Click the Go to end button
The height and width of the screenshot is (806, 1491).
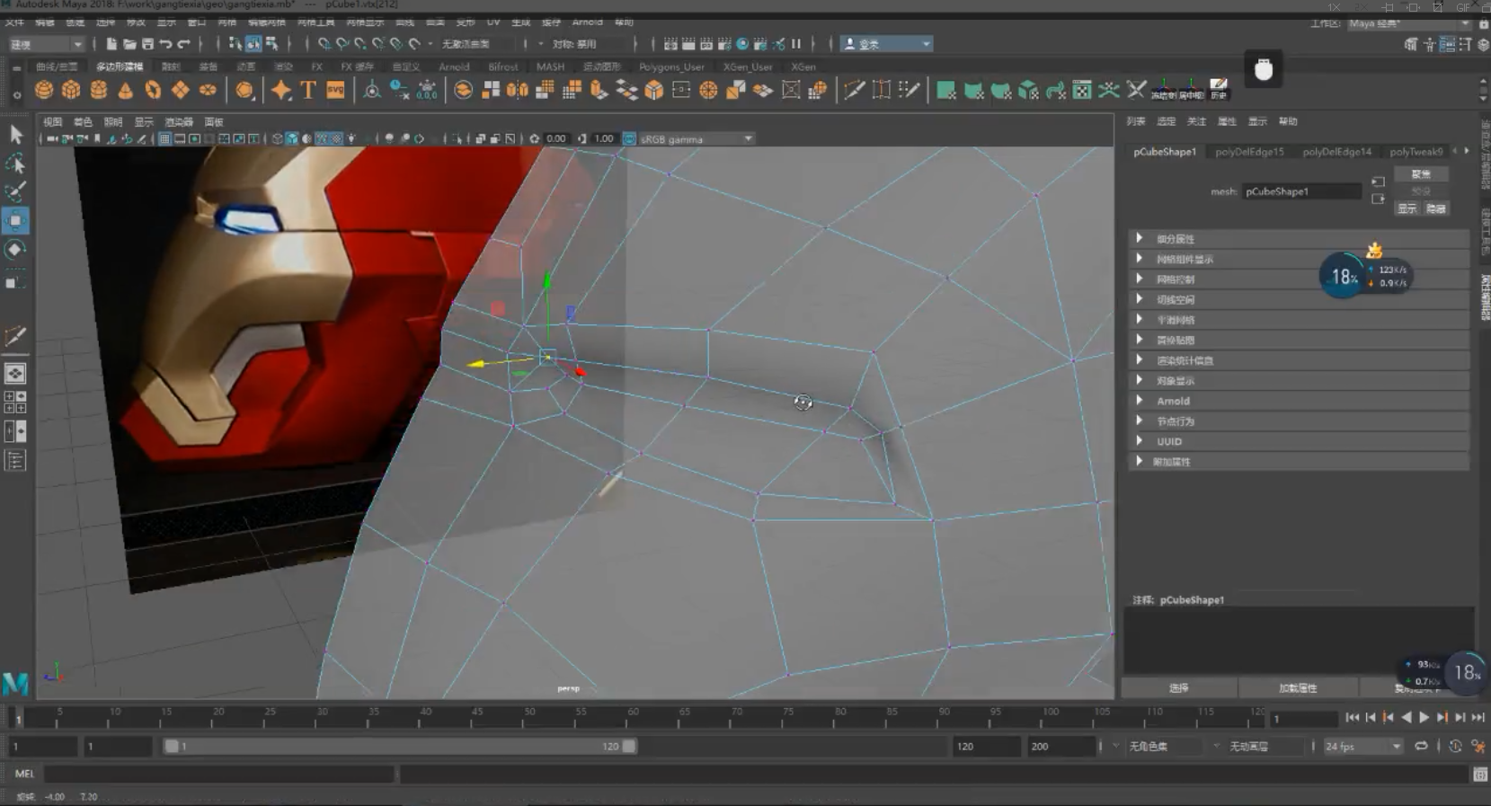coord(1478,717)
